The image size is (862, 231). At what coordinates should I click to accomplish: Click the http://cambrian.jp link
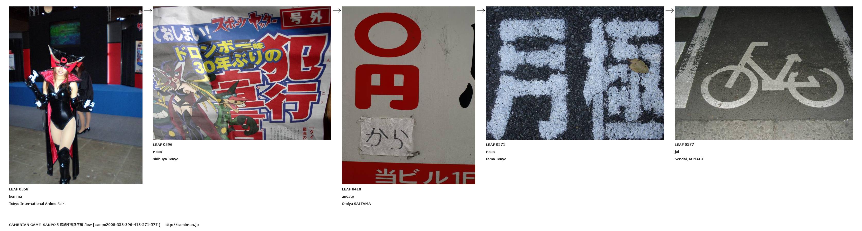click(181, 225)
